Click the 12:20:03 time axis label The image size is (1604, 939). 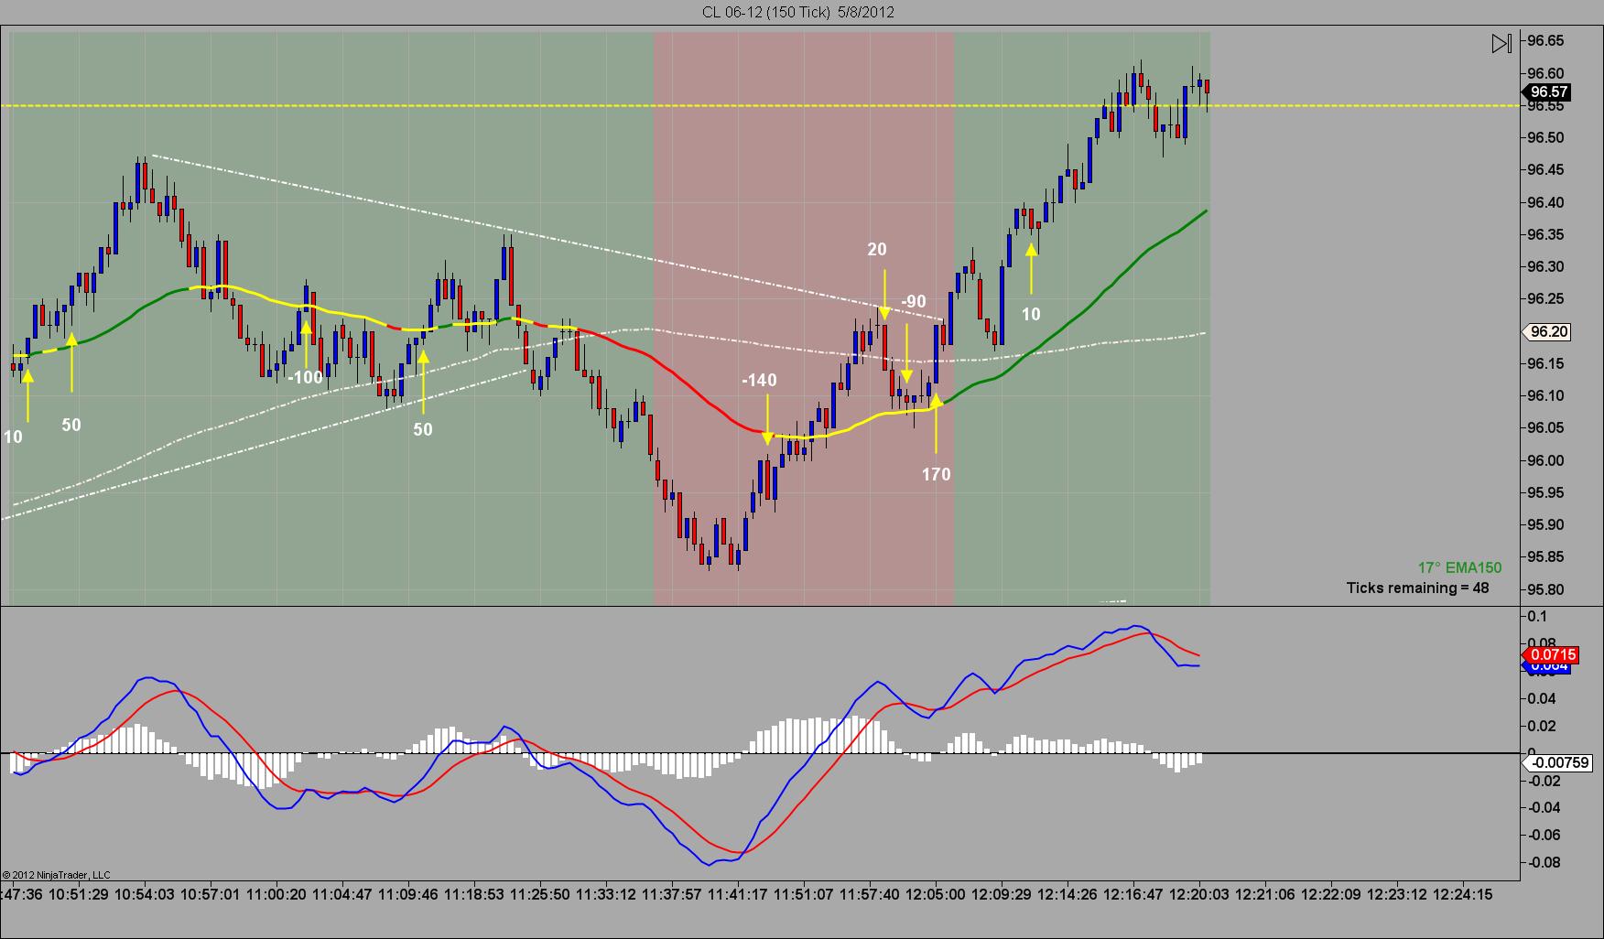[x=1199, y=894]
